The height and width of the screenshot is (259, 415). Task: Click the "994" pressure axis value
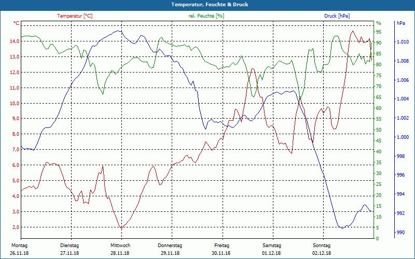tap(400, 194)
